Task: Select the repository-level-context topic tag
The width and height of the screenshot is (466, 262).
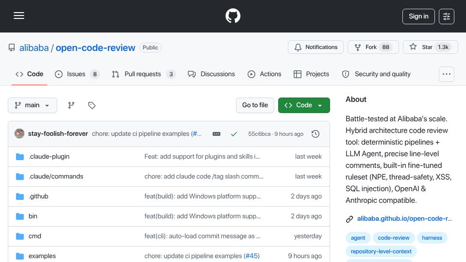Action: tap(381, 251)
